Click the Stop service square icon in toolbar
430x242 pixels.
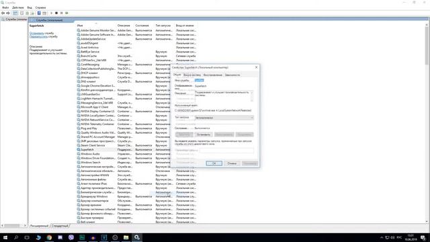coord(56,13)
